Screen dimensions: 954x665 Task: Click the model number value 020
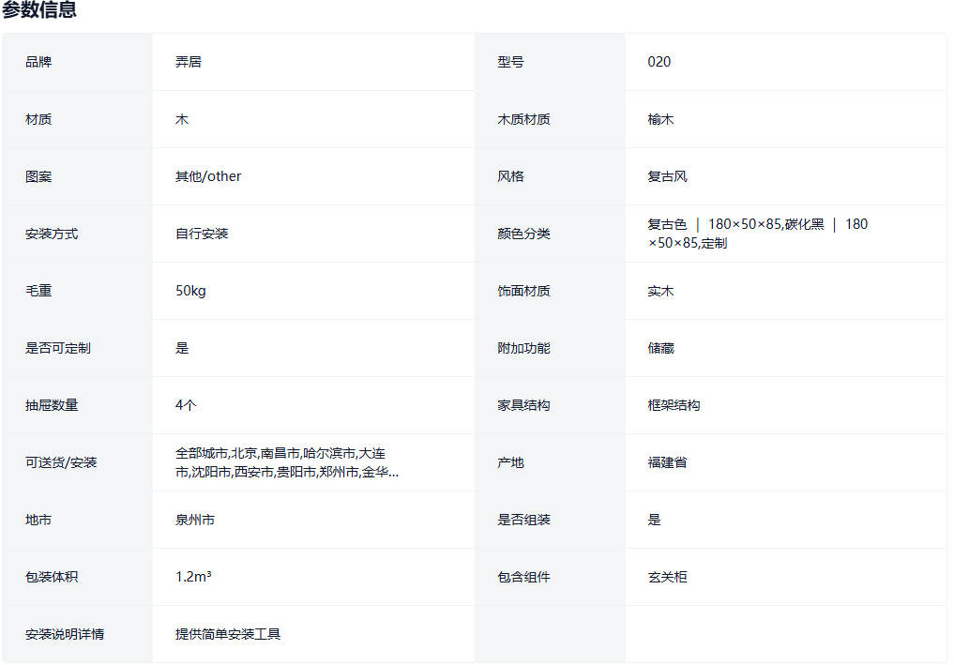tap(659, 62)
